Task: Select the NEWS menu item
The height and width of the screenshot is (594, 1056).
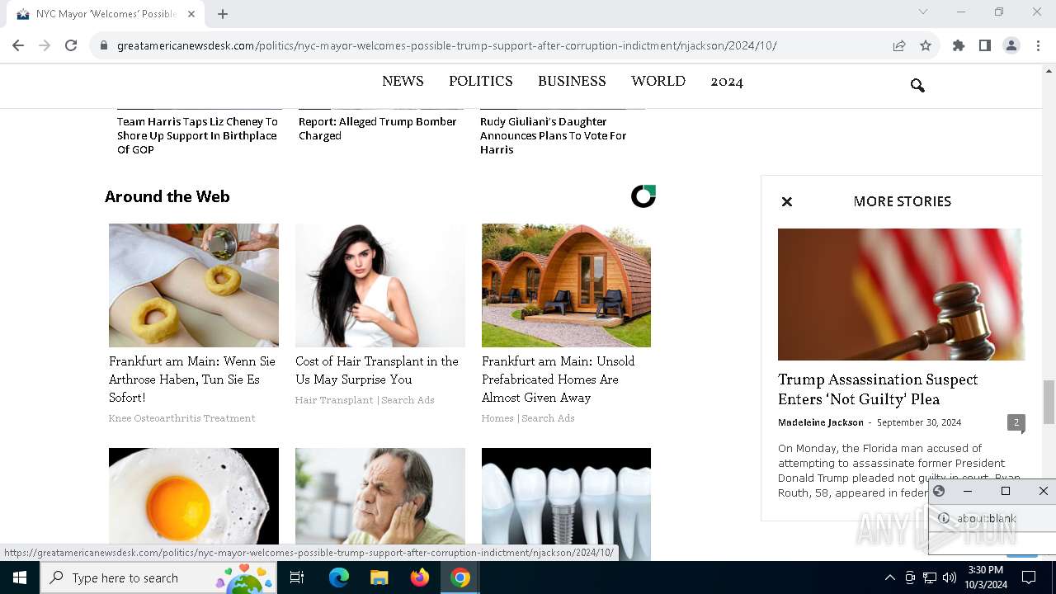Action: click(x=403, y=81)
